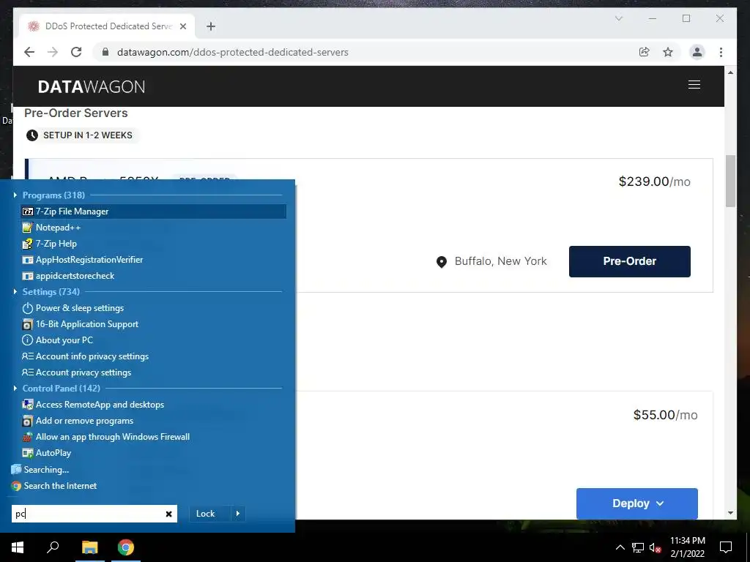This screenshot has height=562, width=750.
Task: Reload the DataWagon page
Action: click(76, 52)
